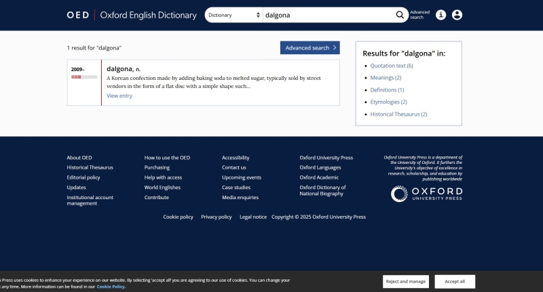This screenshot has width=543, height=292.
Task: Click the Oxford University Press logo
Action: click(427, 194)
